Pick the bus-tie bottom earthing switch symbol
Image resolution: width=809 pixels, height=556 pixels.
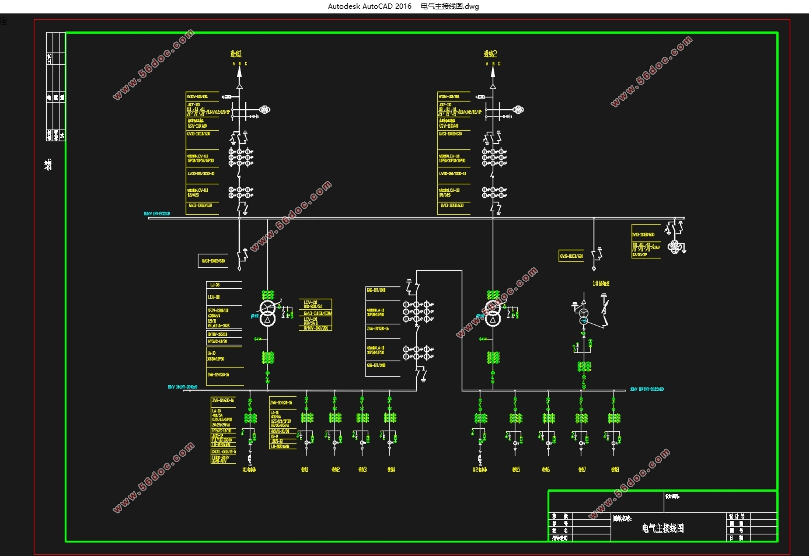(423, 375)
